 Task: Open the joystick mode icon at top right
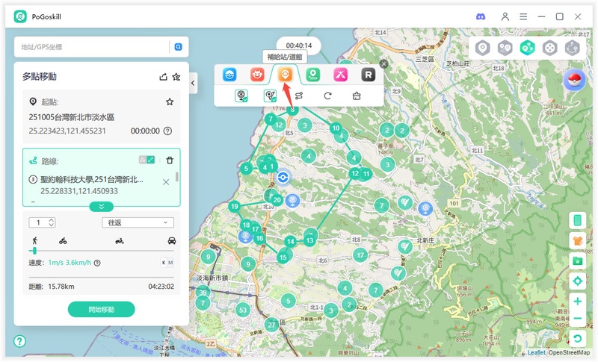pos(549,48)
